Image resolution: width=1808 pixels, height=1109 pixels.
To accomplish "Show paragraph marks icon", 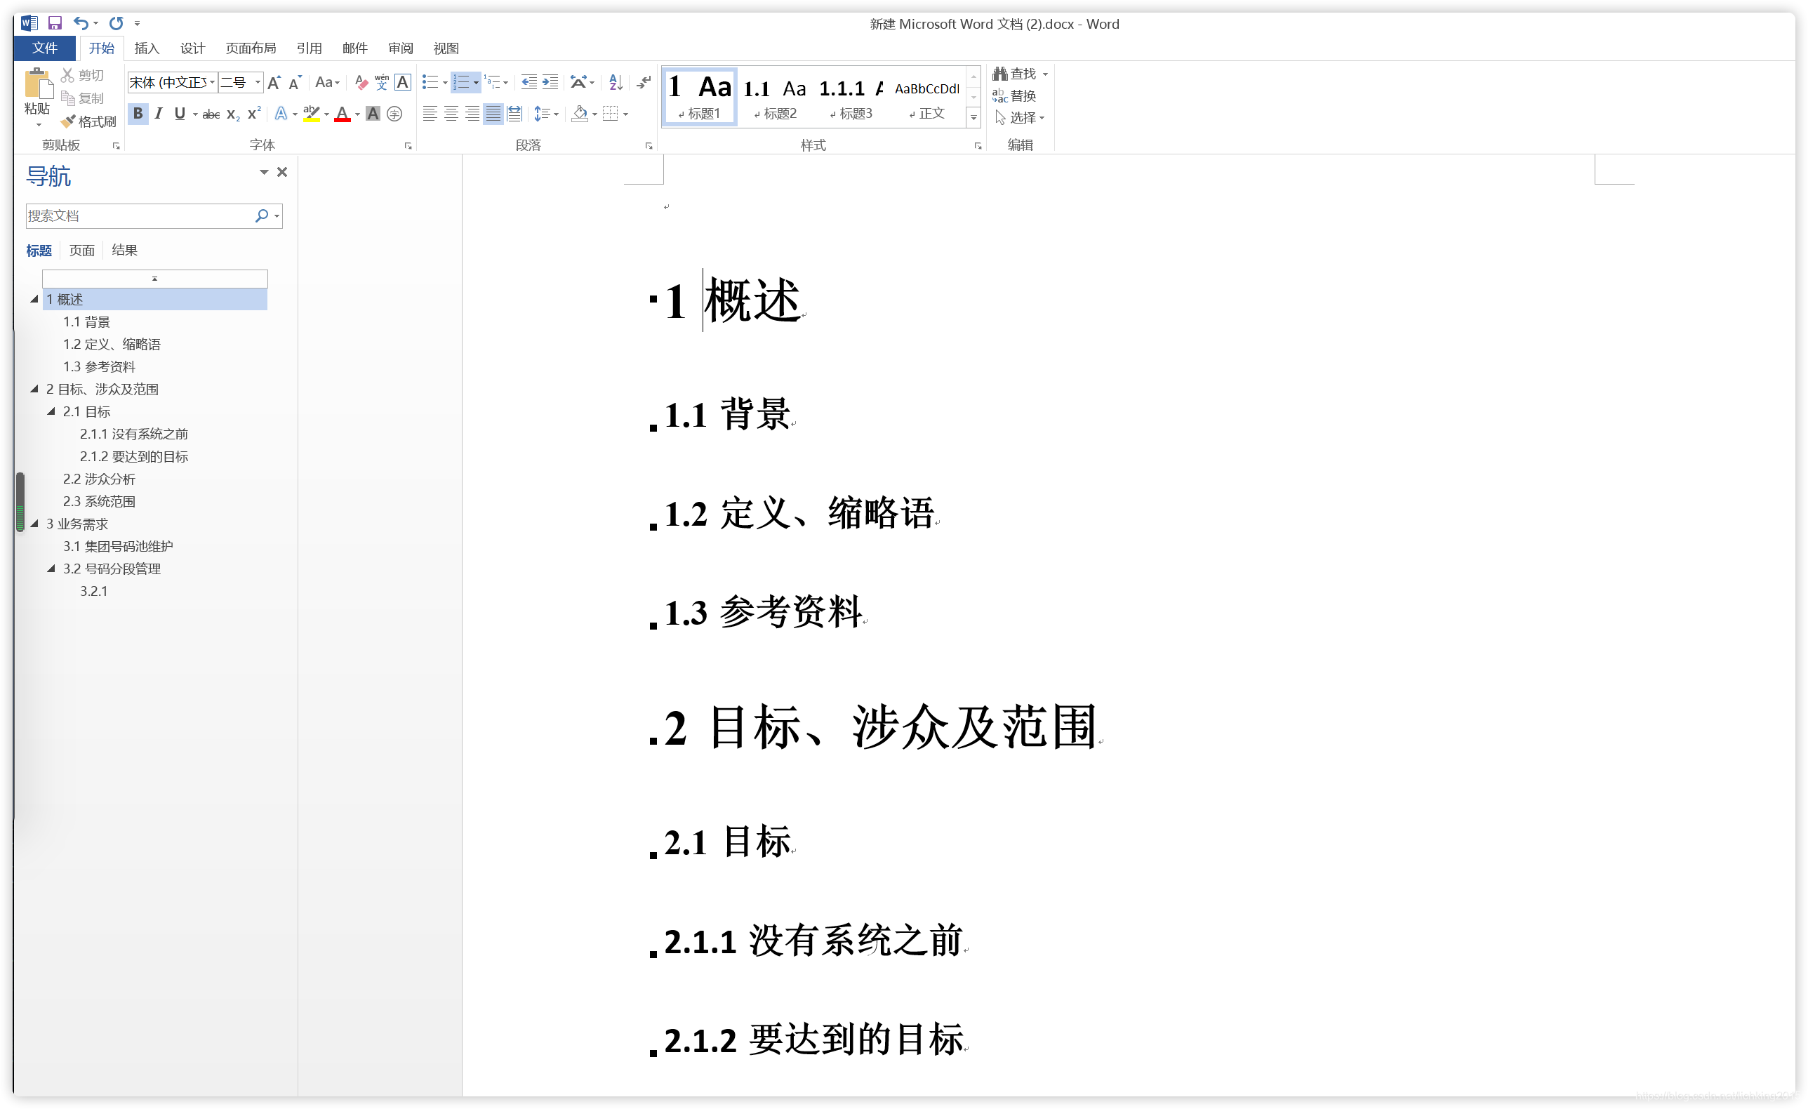I will (x=644, y=82).
